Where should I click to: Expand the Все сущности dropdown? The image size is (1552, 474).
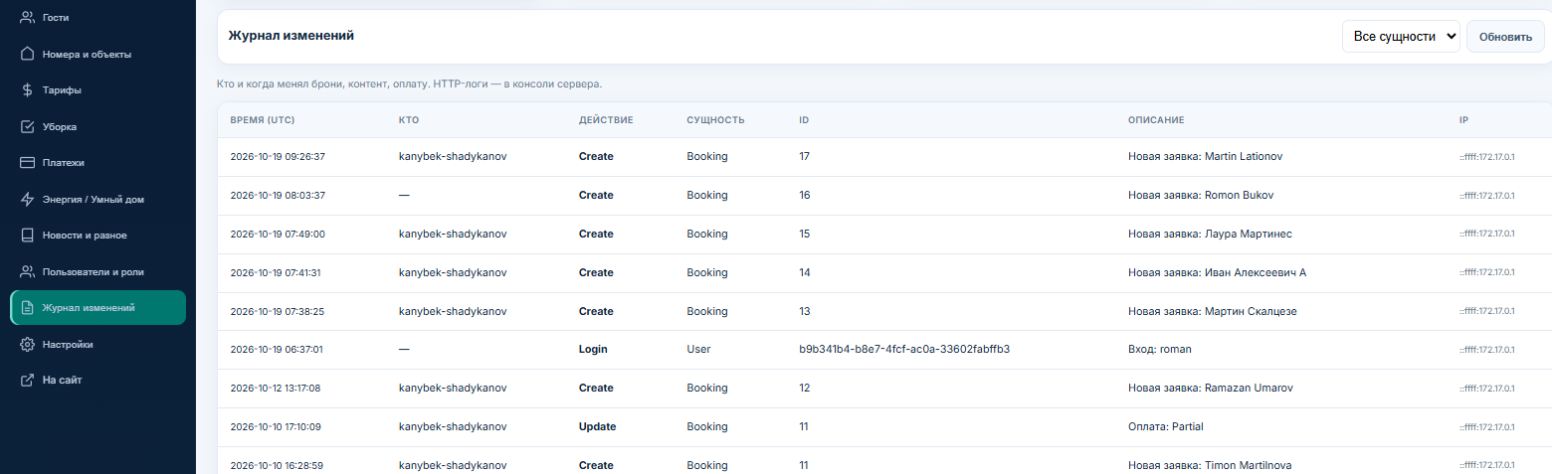pos(1401,36)
